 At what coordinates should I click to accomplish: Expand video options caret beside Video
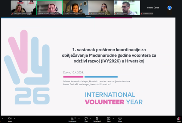coord(14,118)
